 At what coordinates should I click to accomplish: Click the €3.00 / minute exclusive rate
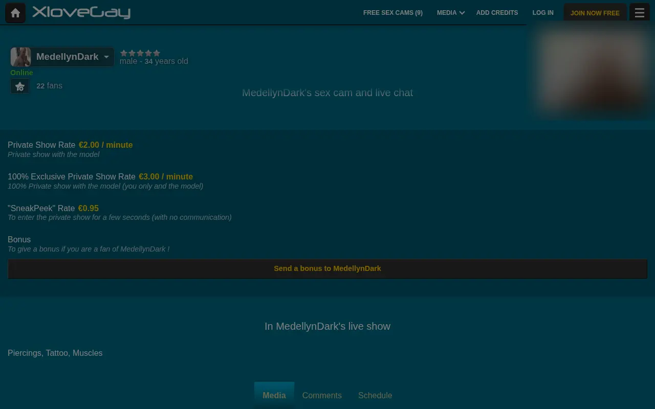(x=166, y=176)
